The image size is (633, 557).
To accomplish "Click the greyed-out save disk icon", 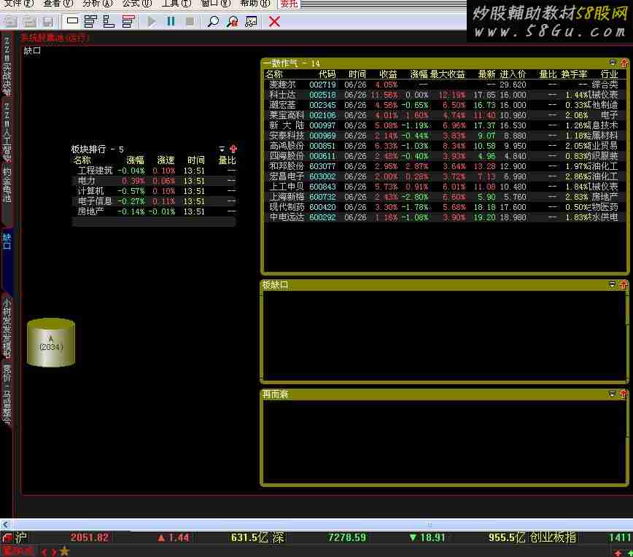I will coord(48,21).
